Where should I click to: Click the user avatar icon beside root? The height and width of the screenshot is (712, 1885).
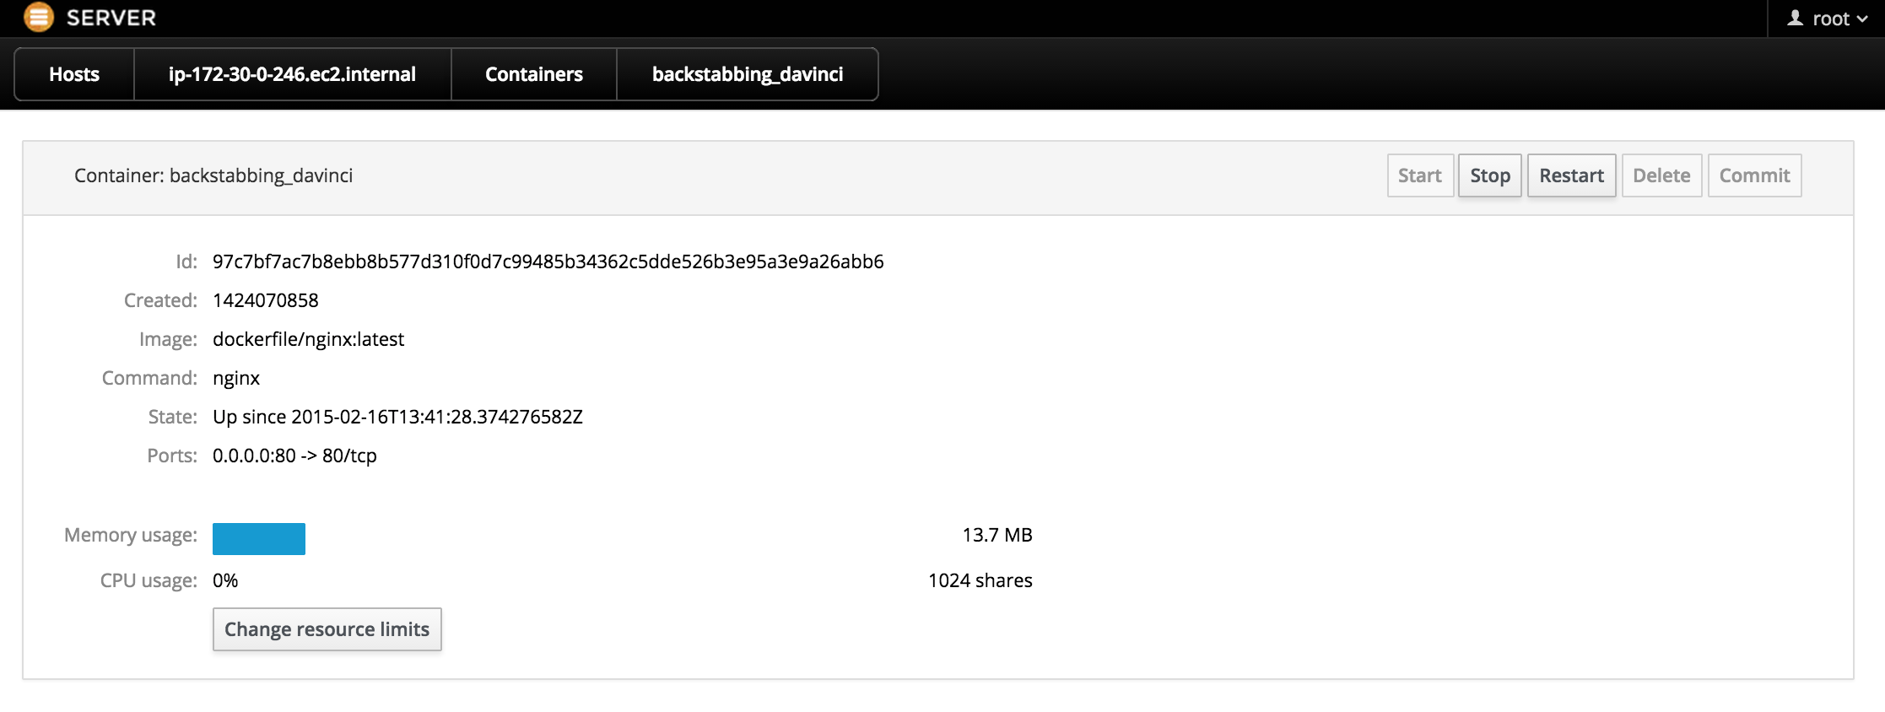coord(1796,19)
